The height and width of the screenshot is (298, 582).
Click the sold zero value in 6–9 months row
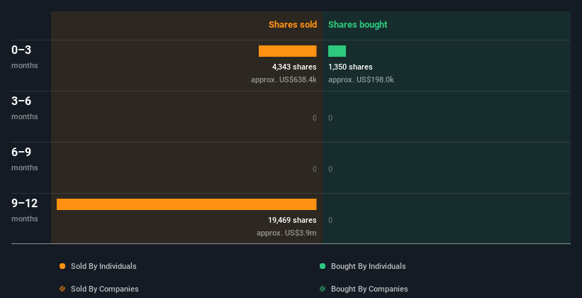(x=315, y=169)
